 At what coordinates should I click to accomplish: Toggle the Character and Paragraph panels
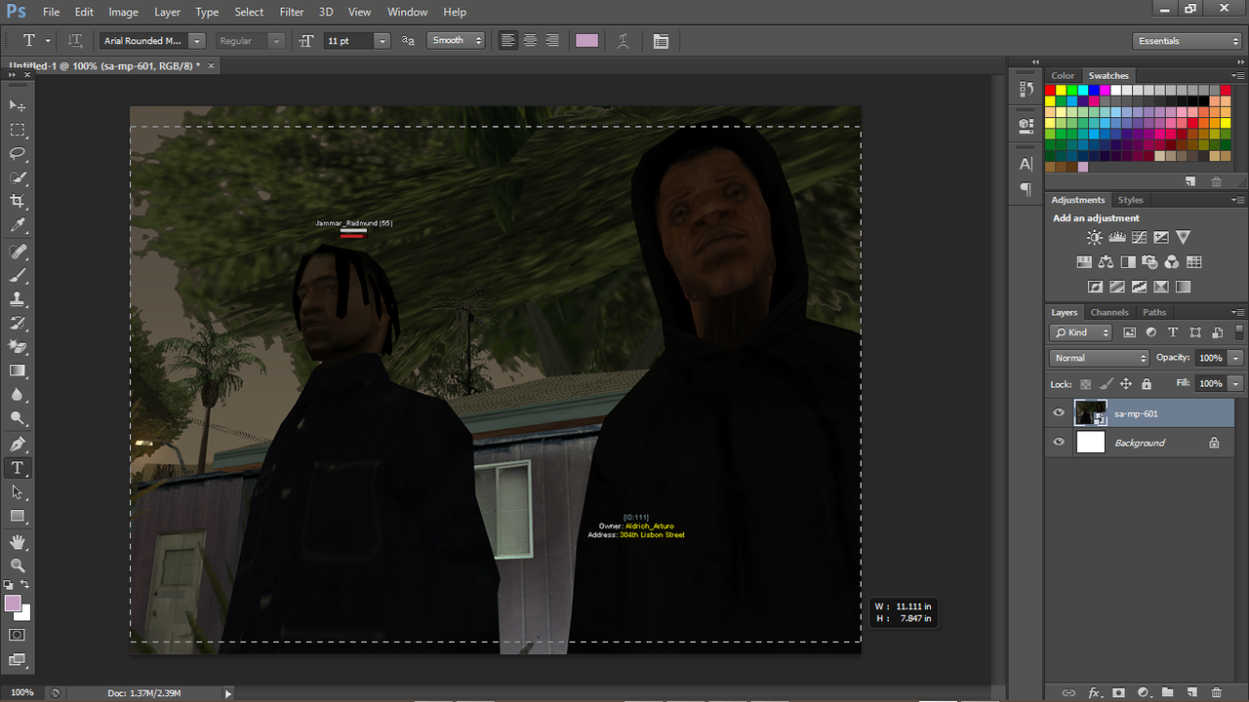pyautogui.click(x=661, y=41)
